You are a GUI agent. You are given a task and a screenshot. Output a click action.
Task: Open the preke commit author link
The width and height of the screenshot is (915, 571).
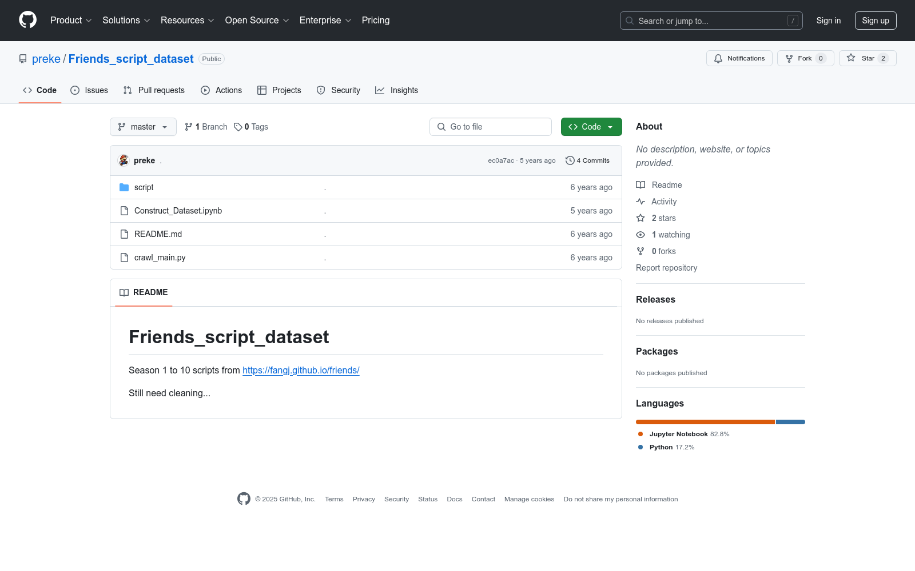pos(144,160)
